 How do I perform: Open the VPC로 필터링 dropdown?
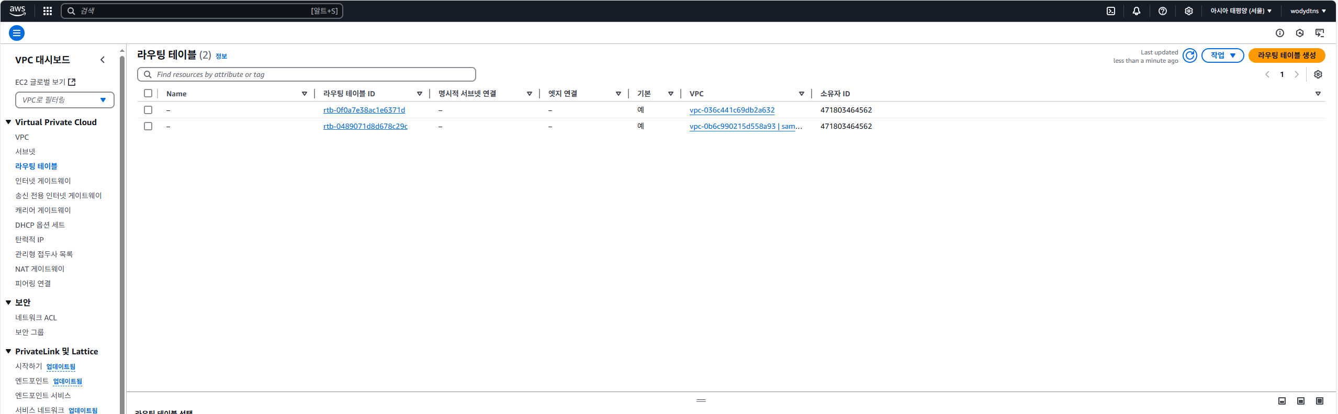[x=65, y=100]
